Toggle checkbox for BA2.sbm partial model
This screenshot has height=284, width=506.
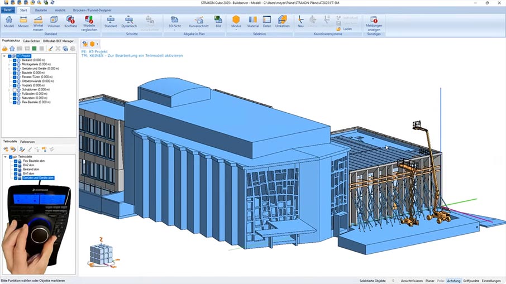pos(16,165)
